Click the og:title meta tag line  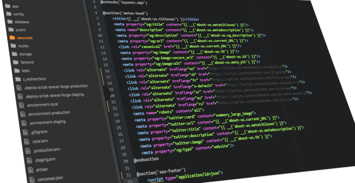click(x=181, y=24)
